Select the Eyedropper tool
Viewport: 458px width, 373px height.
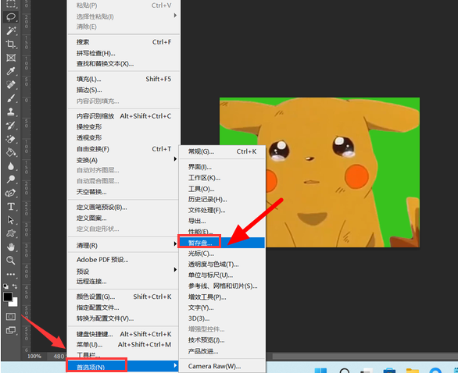coord(11,71)
